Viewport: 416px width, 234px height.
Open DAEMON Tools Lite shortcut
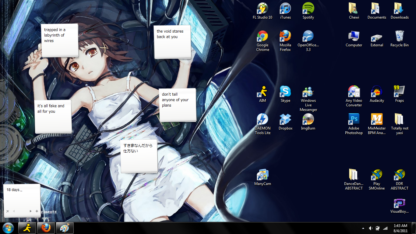pos(263,124)
